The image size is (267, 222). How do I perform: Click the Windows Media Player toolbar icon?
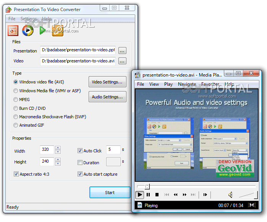point(28,31)
